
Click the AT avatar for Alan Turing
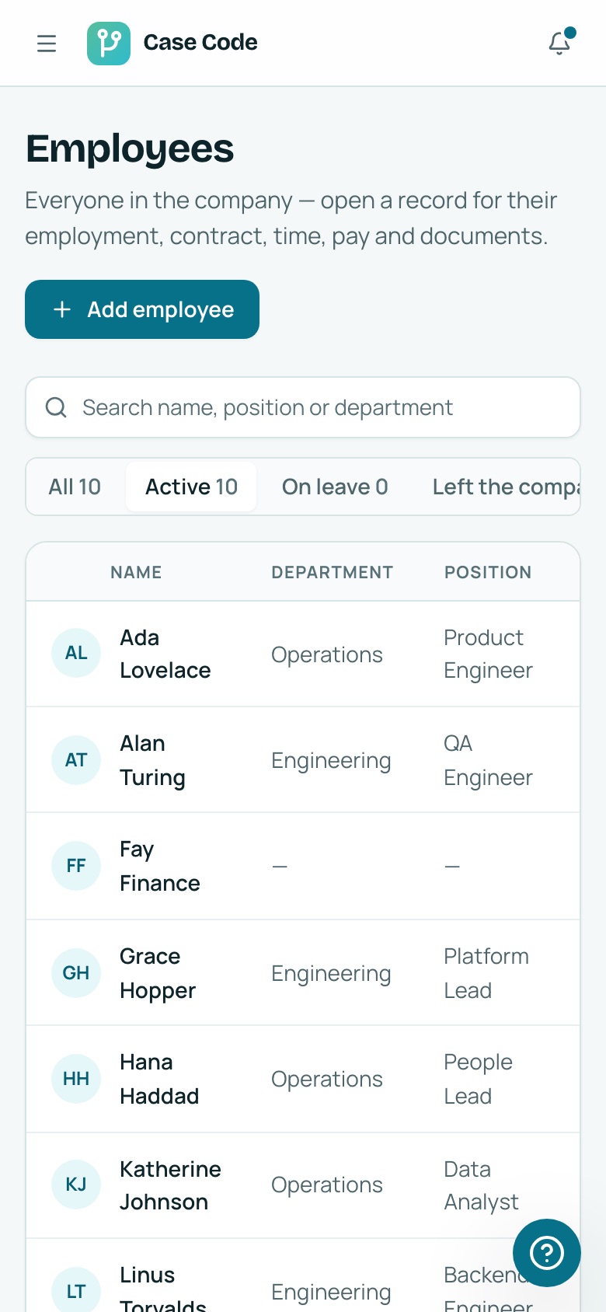point(76,760)
